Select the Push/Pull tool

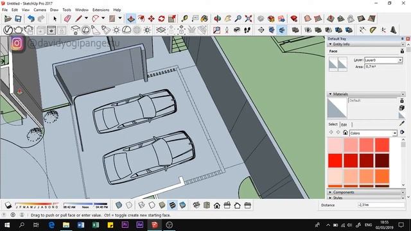(x=131, y=19)
